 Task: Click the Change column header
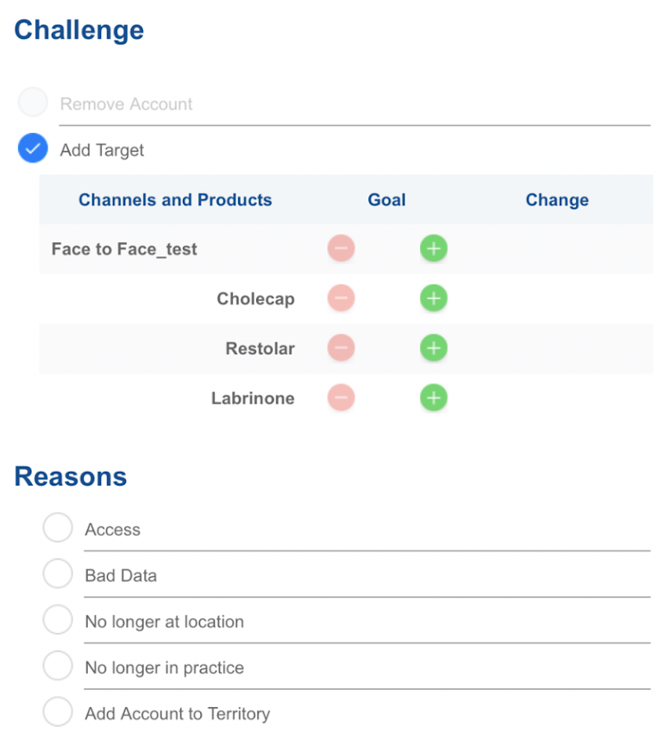click(557, 200)
